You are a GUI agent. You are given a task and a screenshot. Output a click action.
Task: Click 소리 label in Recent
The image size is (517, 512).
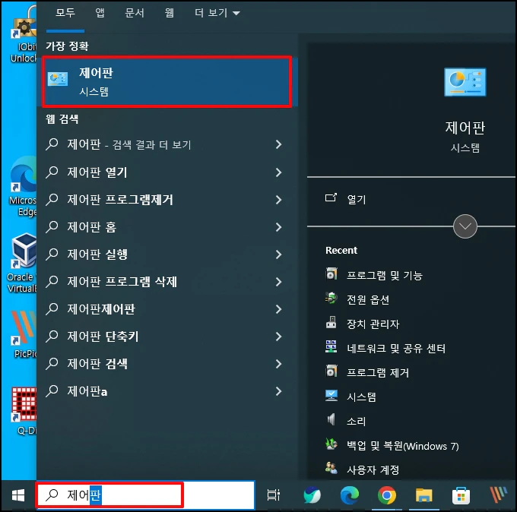click(x=356, y=421)
